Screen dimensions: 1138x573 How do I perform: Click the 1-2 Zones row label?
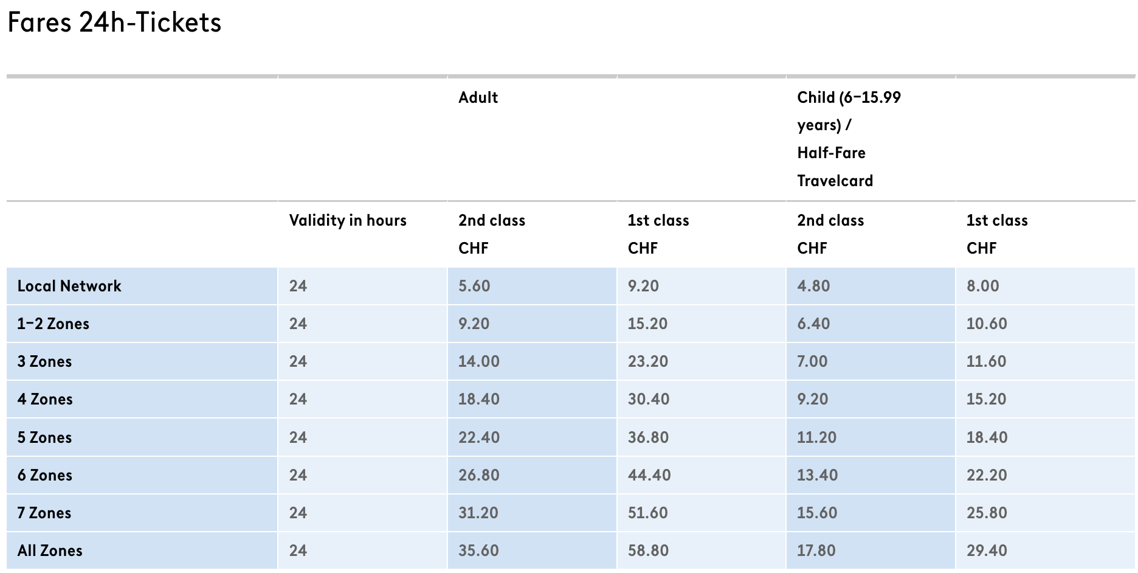53,324
